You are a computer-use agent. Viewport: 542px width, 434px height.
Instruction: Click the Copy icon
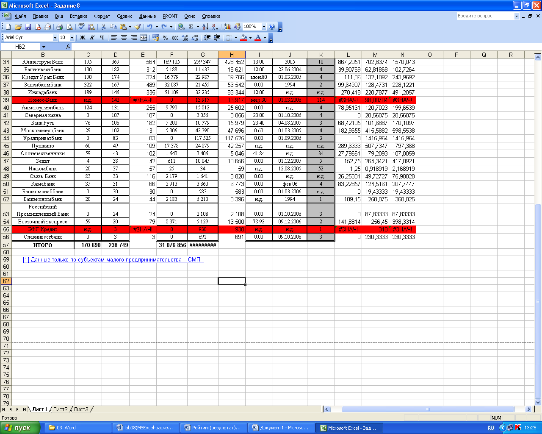pyautogui.click(x=113, y=27)
